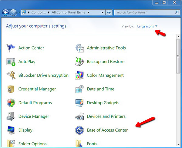182x148 pixels.
Task: Click the Date and Time icon
Action: tap(79, 89)
